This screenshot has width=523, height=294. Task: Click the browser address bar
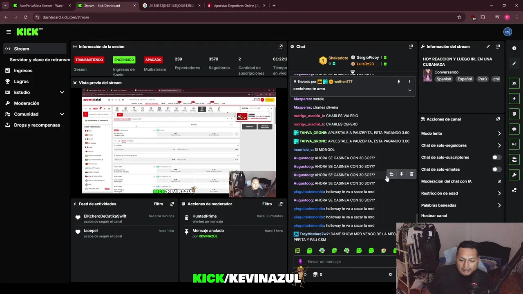pos(245,17)
